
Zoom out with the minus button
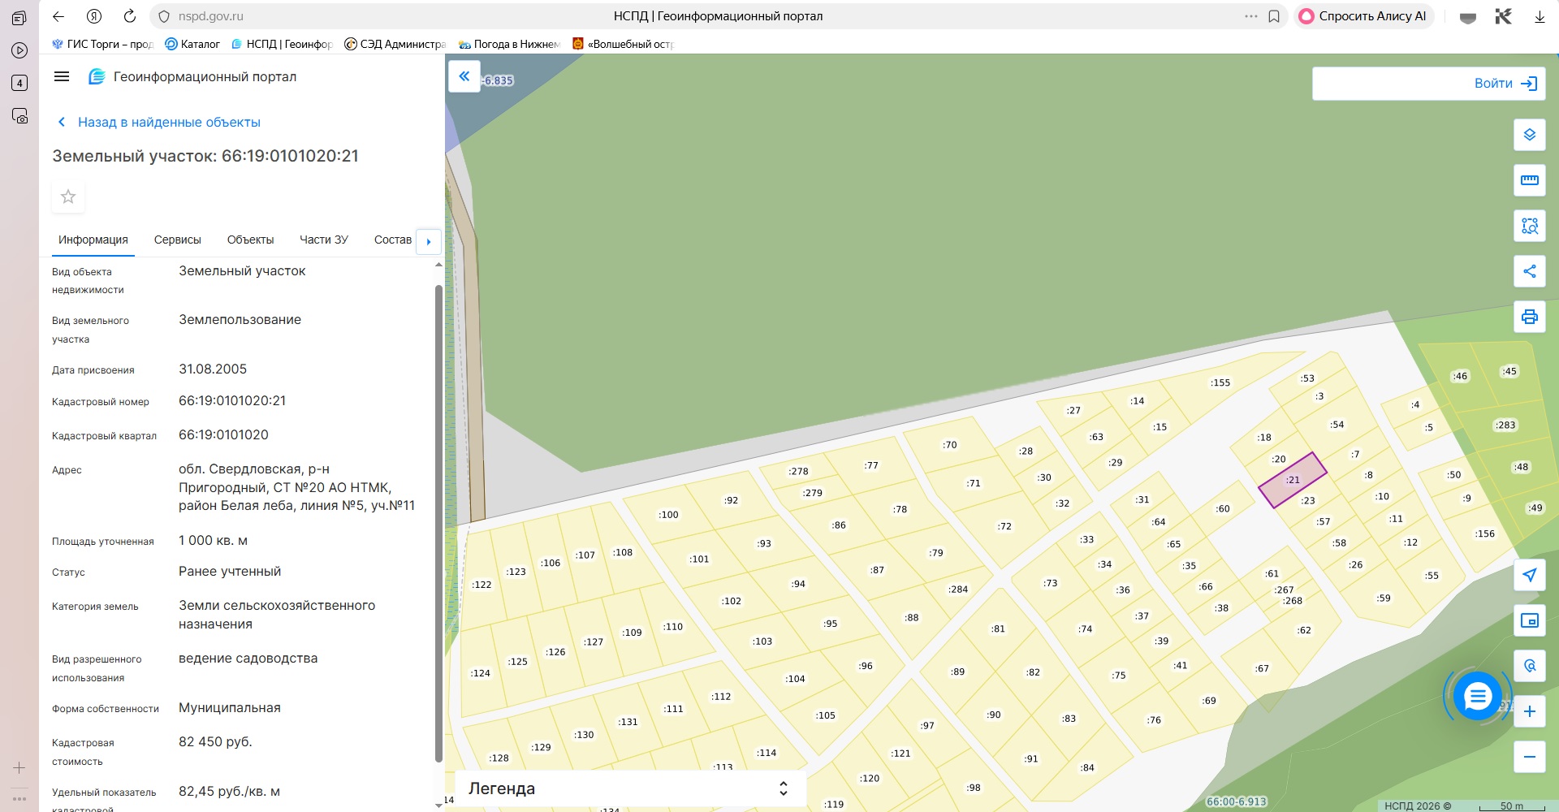coord(1529,757)
